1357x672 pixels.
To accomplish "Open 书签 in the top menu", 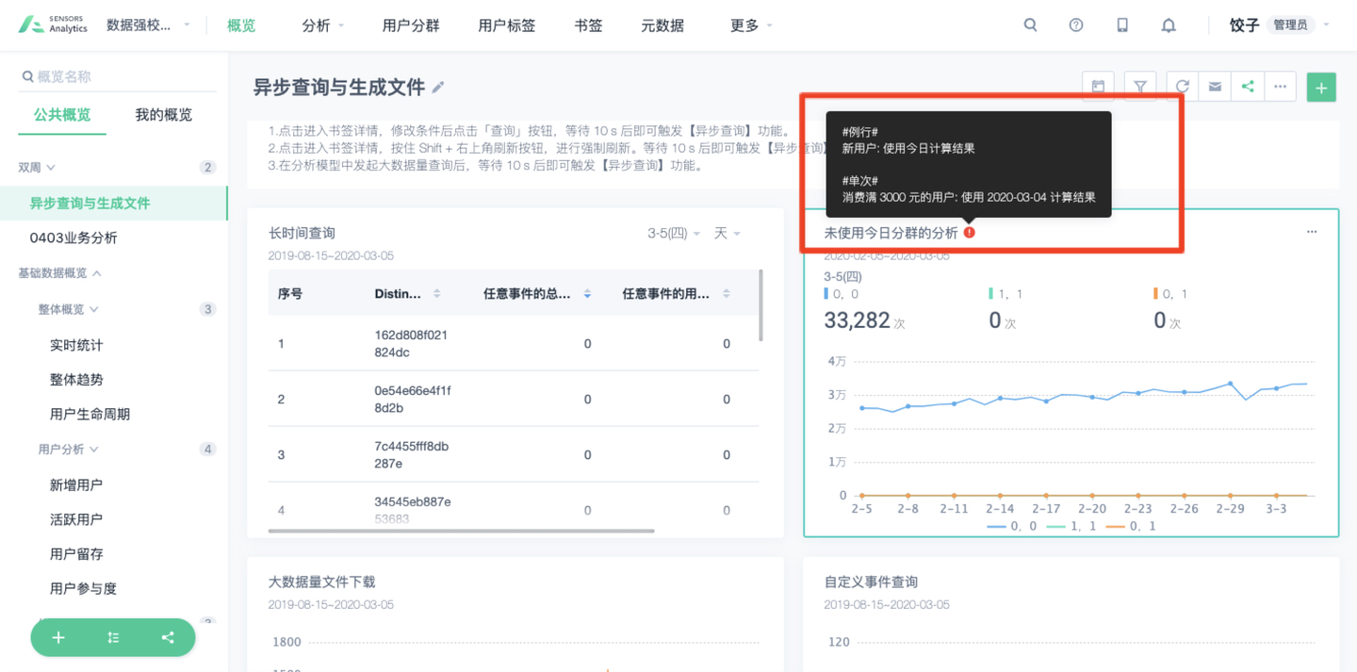I will coord(588,25).
